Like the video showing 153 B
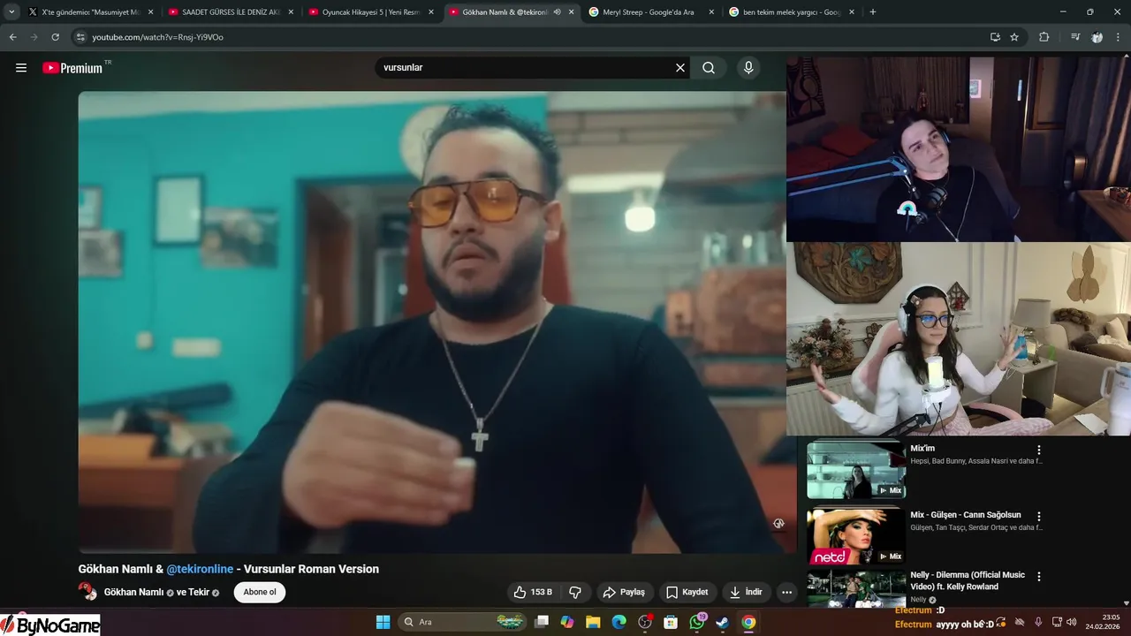The height and width of the screenshot is (636, 1131). [x=533, y=592]
